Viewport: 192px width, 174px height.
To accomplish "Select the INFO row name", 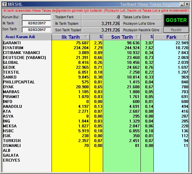I will [x=7, y=102].
